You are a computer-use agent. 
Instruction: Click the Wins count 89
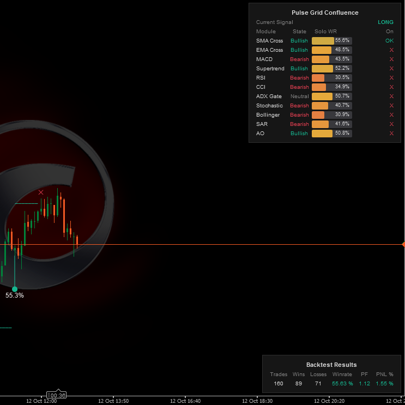coord(299,384)
